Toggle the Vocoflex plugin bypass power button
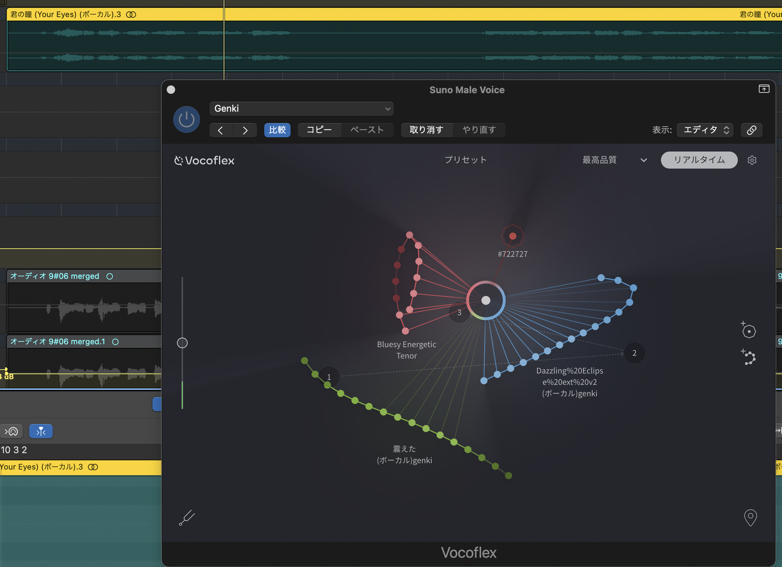The height and width of the screenshot is (567, 782). point(186,119)
